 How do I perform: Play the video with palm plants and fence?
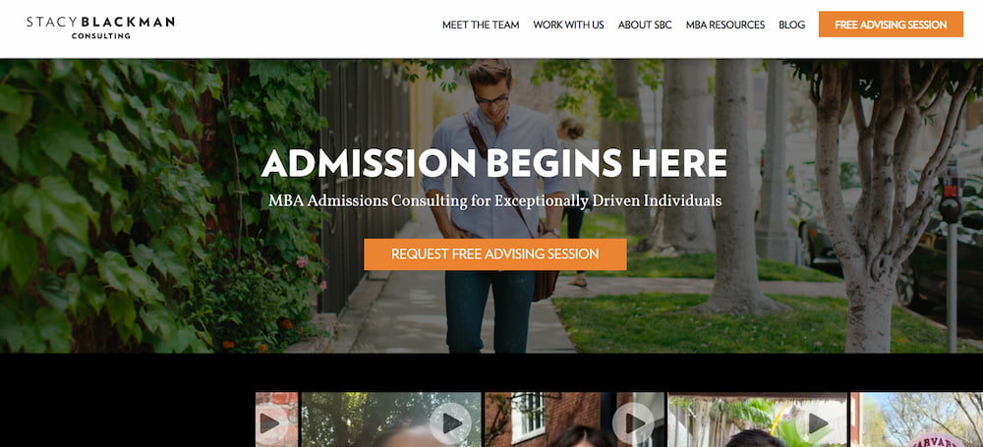(816, 422)
